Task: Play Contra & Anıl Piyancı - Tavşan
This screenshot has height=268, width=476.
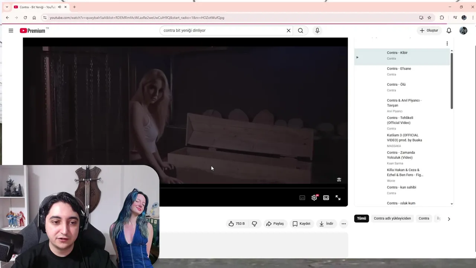Action: click(402, 105)
